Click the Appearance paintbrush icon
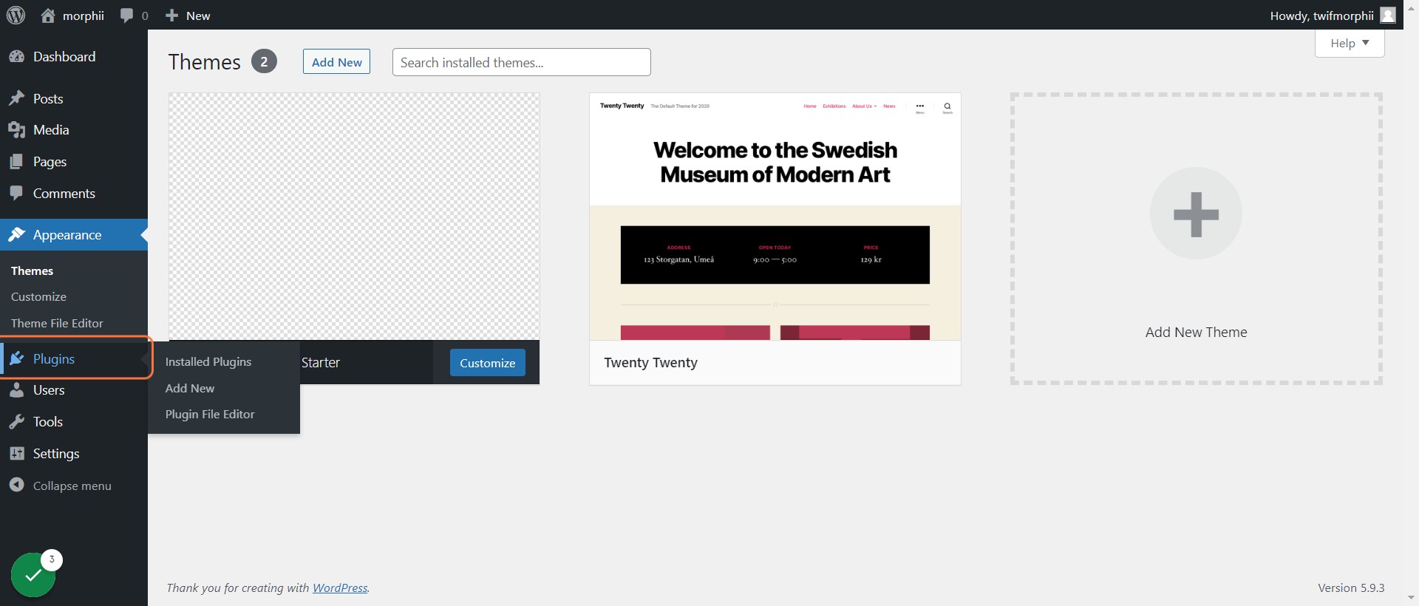 pos(16,235)
